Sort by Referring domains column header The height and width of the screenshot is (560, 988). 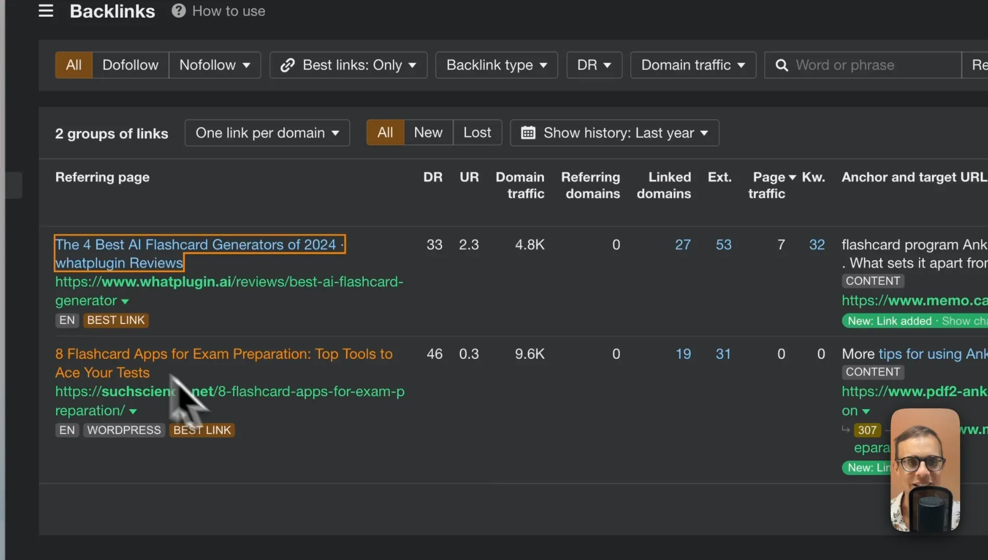[x=591, y=185]
